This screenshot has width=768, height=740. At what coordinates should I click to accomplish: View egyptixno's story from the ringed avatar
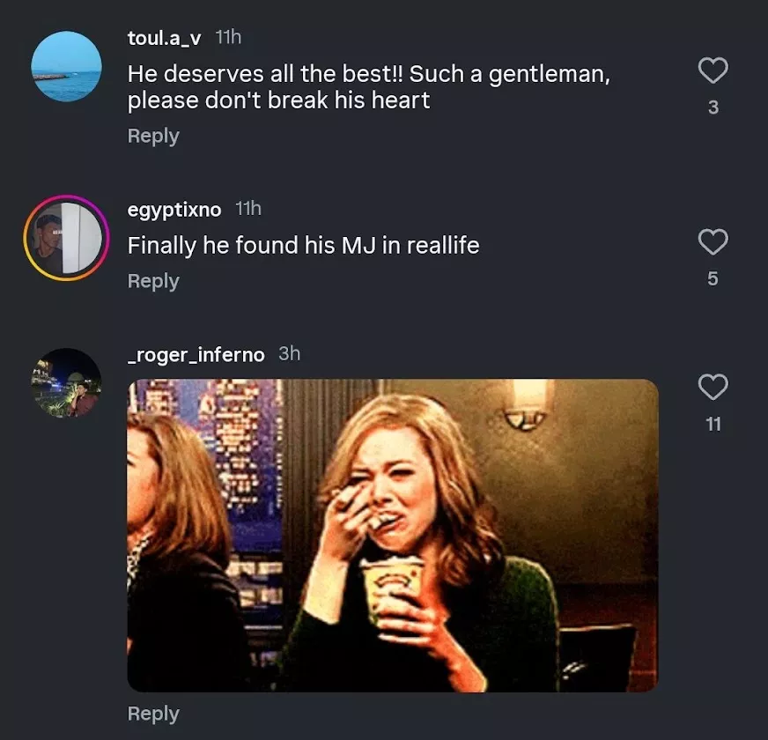click(x=66, y=238)
